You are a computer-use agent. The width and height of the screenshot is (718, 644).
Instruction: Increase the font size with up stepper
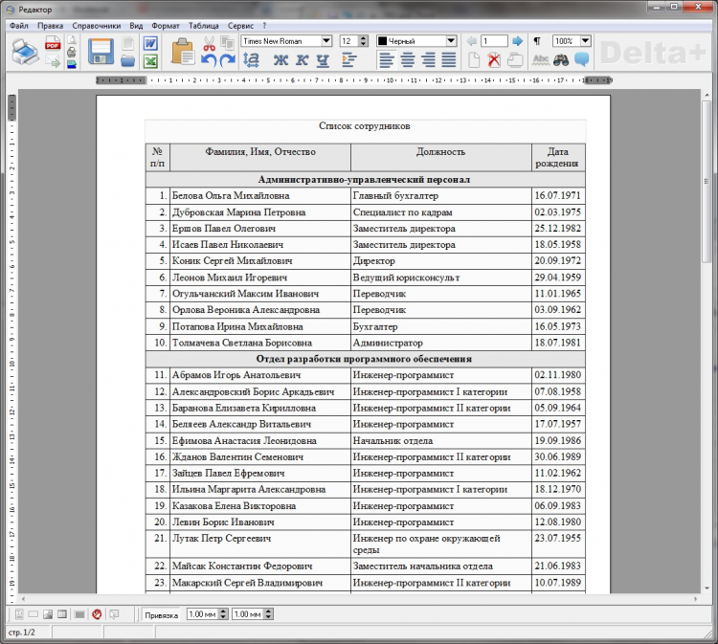click(x=364, y=38)
